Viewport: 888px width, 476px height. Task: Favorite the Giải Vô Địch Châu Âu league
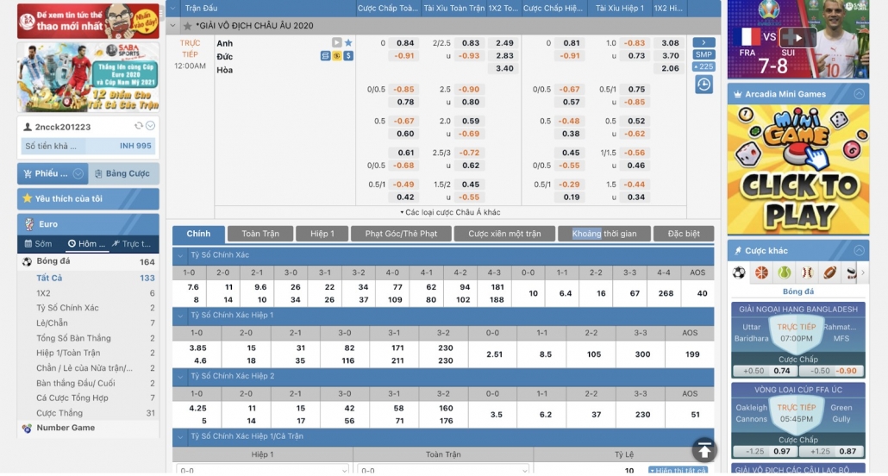coord(187,26)
